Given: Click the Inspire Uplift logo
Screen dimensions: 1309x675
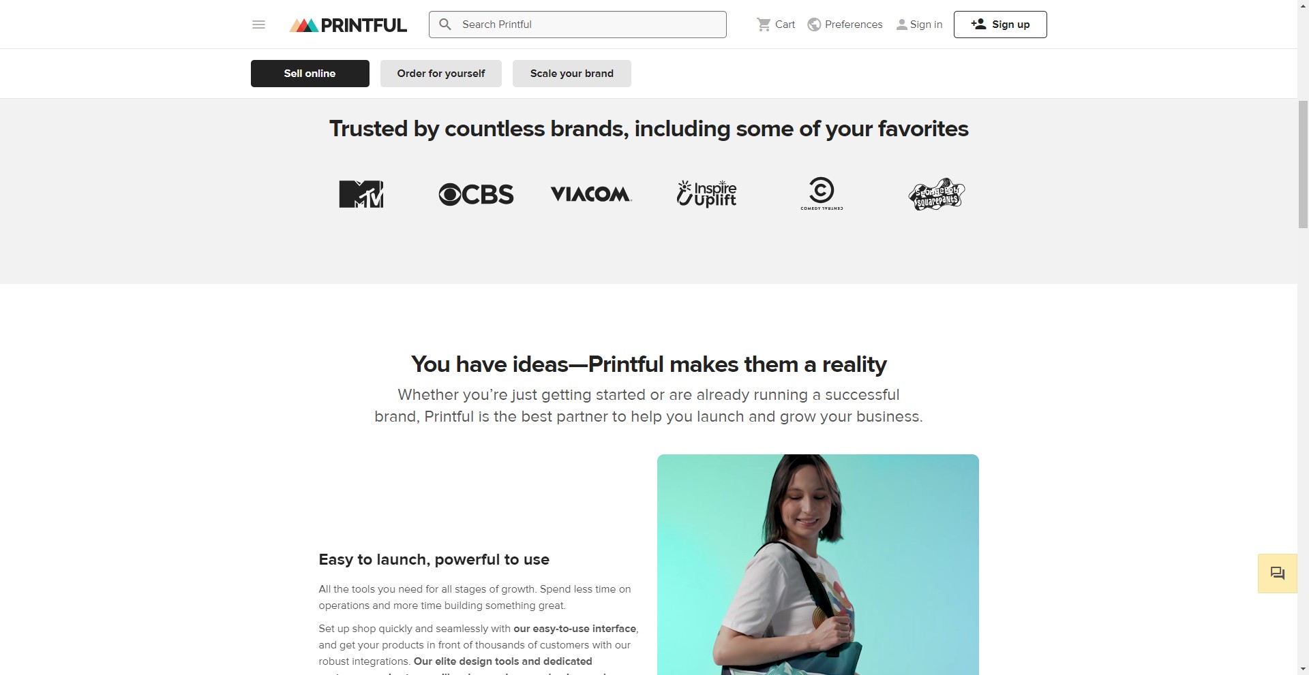Looking at the screenshot, I should [x=706, y=194].
